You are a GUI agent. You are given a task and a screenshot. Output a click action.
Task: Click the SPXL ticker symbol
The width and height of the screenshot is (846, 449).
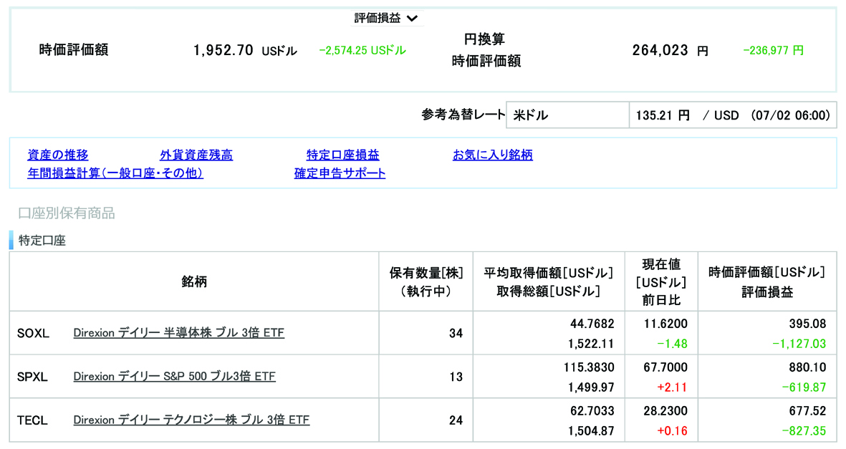(32, 377)
